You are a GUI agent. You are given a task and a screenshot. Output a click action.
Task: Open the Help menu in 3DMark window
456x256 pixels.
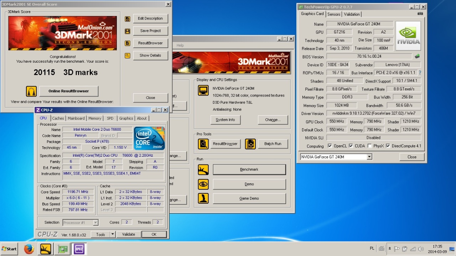click(x=180, y=45)
